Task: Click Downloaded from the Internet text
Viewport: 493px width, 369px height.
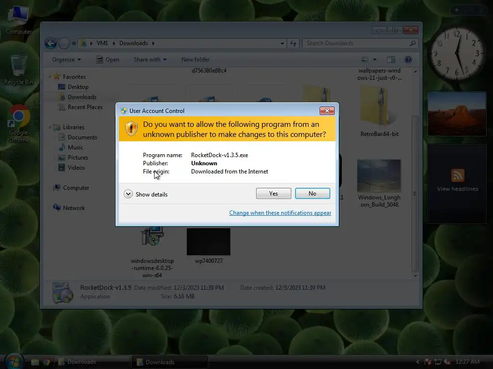Action: [230, 172]
